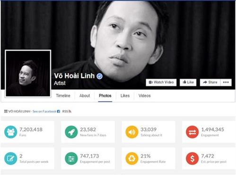The image size is (236, 175).
Task: Click the 7,472 est. price value
Action: tap(208, 156)
